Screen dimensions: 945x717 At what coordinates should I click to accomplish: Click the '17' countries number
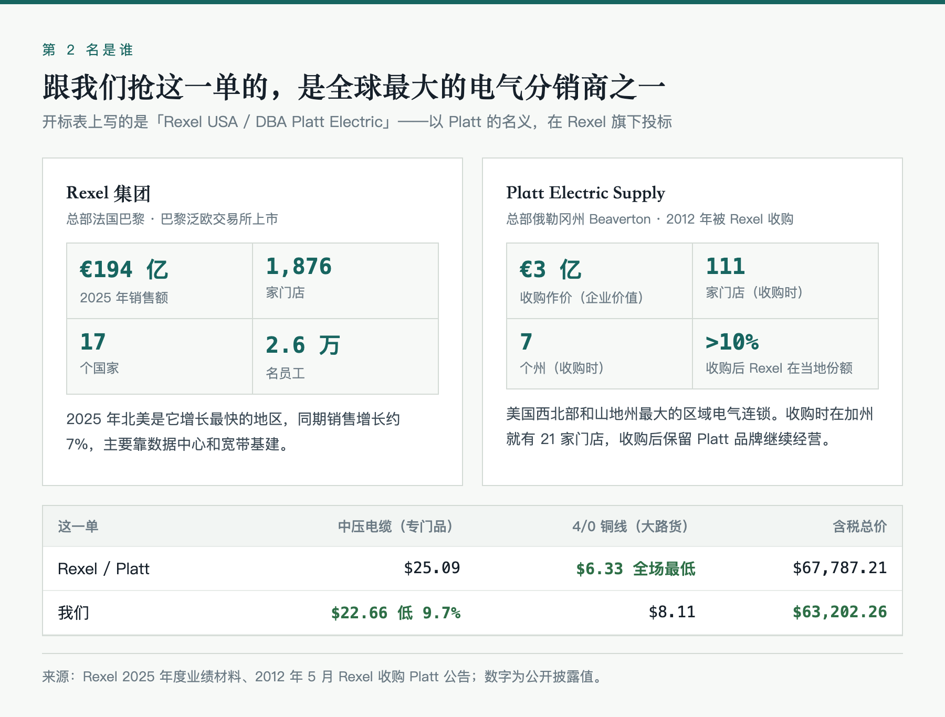93,342
